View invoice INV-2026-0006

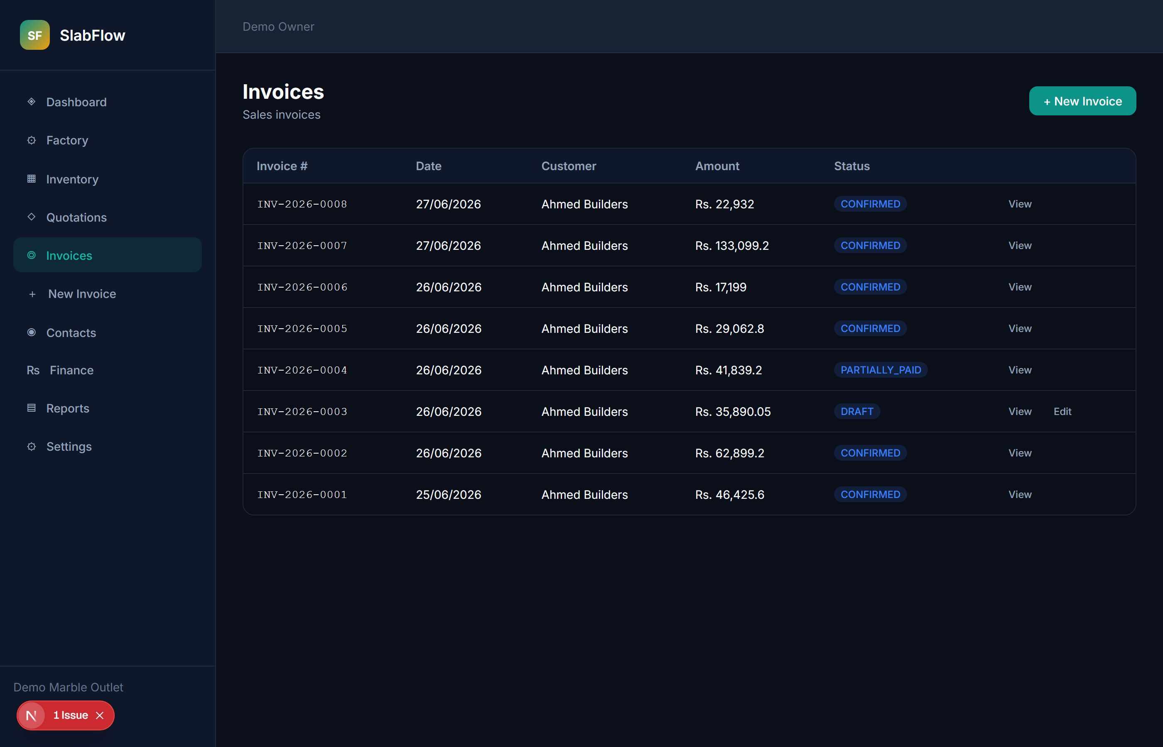click(x=1020, y=287)
